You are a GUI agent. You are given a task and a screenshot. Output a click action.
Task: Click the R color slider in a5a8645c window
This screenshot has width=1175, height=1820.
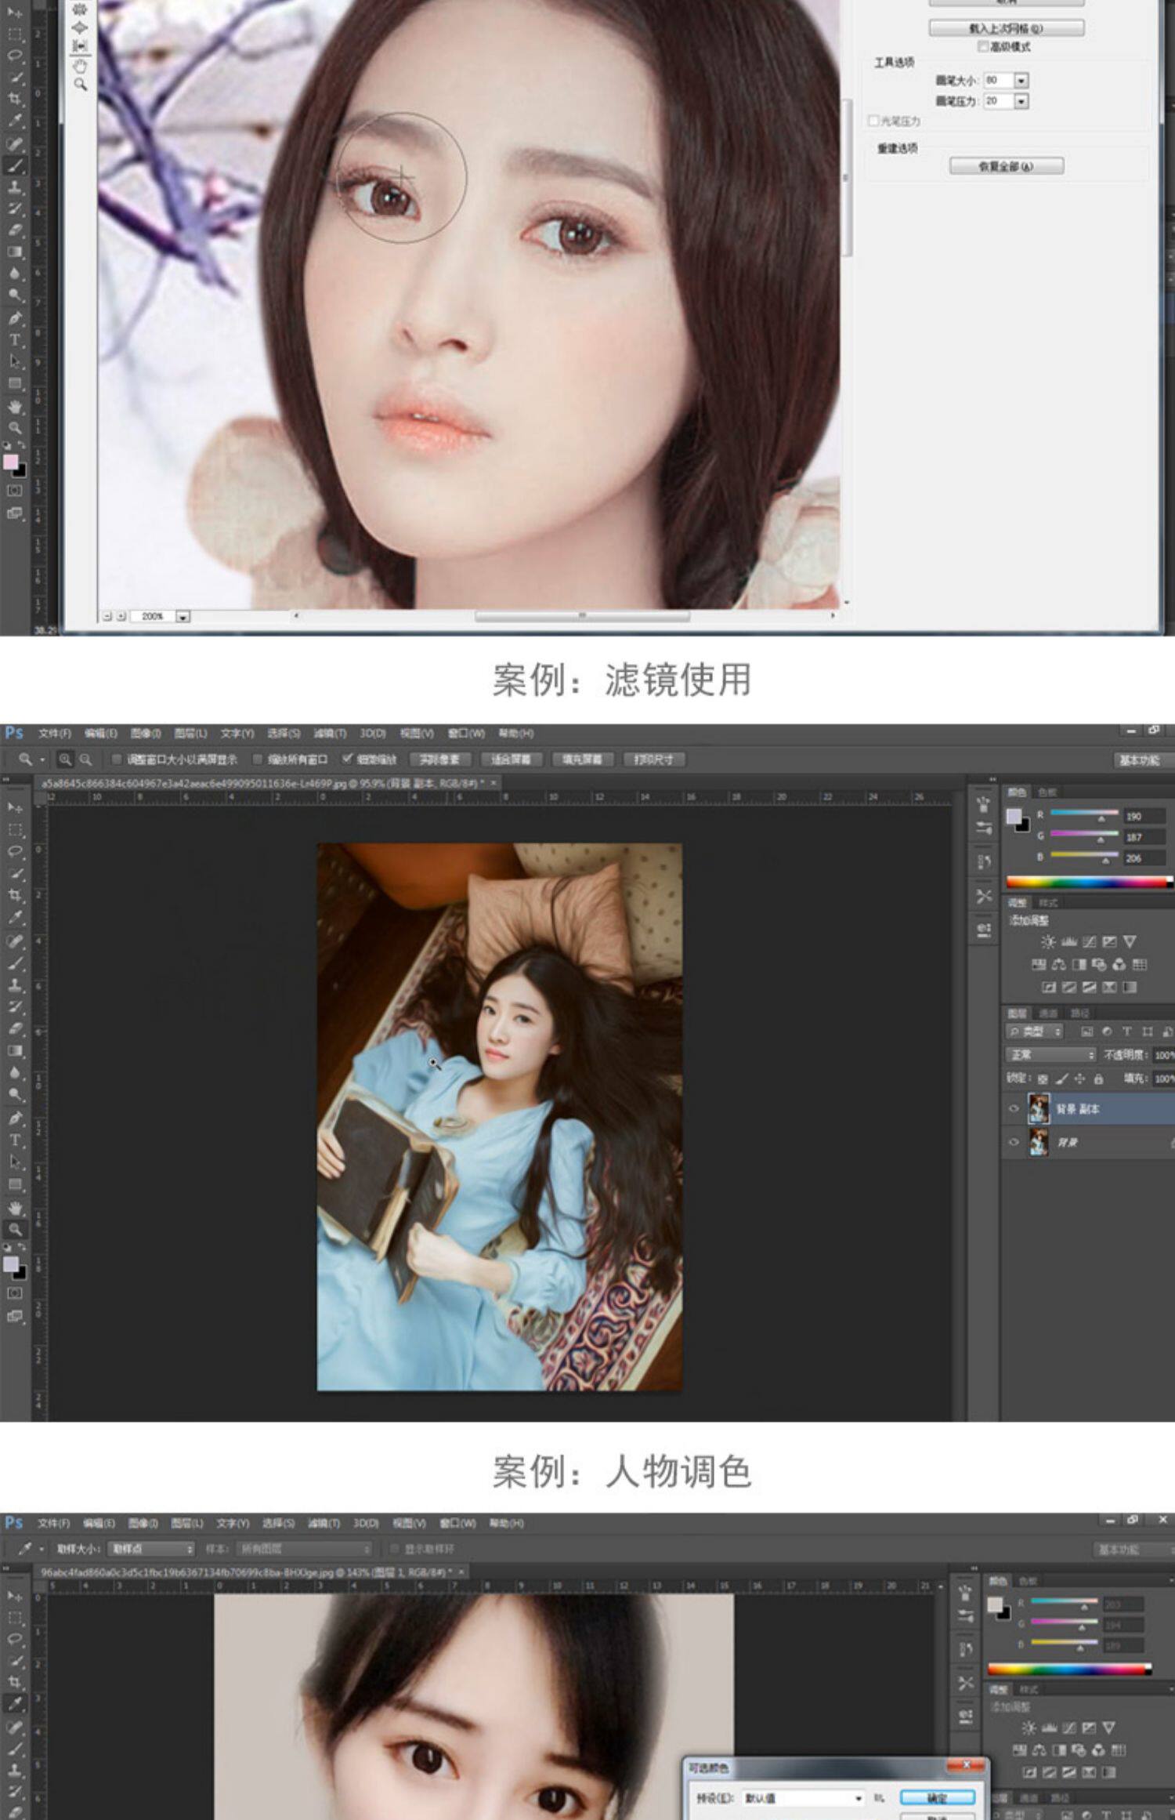(1084, 815)
